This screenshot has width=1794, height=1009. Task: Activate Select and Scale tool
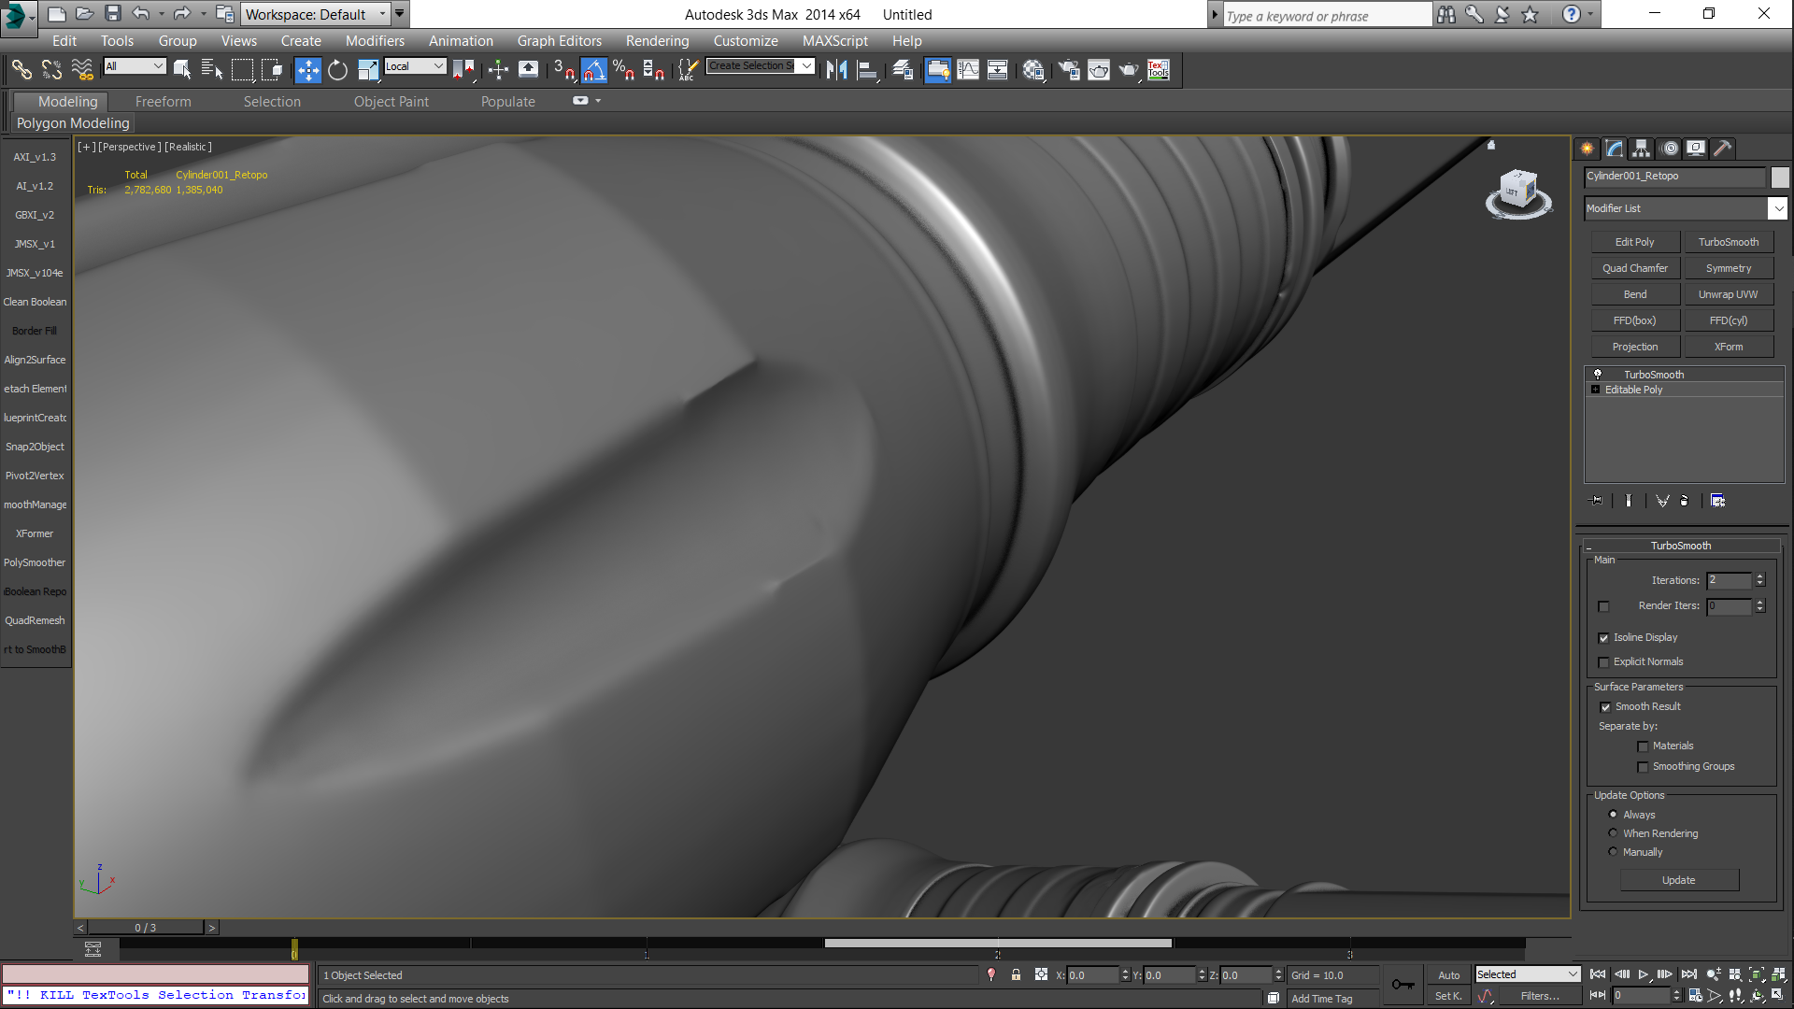pyautogui.click(x=367, y=70)
